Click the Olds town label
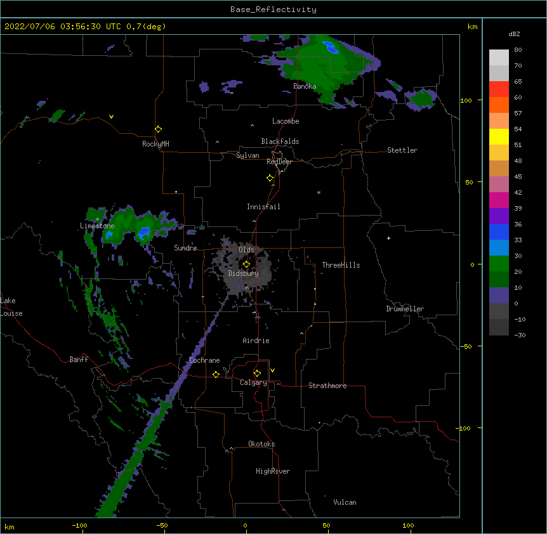The image size is (547, 534). (246, 250)
